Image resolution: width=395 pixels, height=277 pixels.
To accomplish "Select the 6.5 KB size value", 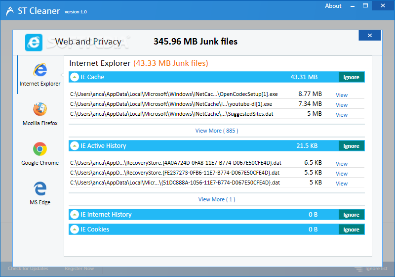I will click(x=313, y=163).
